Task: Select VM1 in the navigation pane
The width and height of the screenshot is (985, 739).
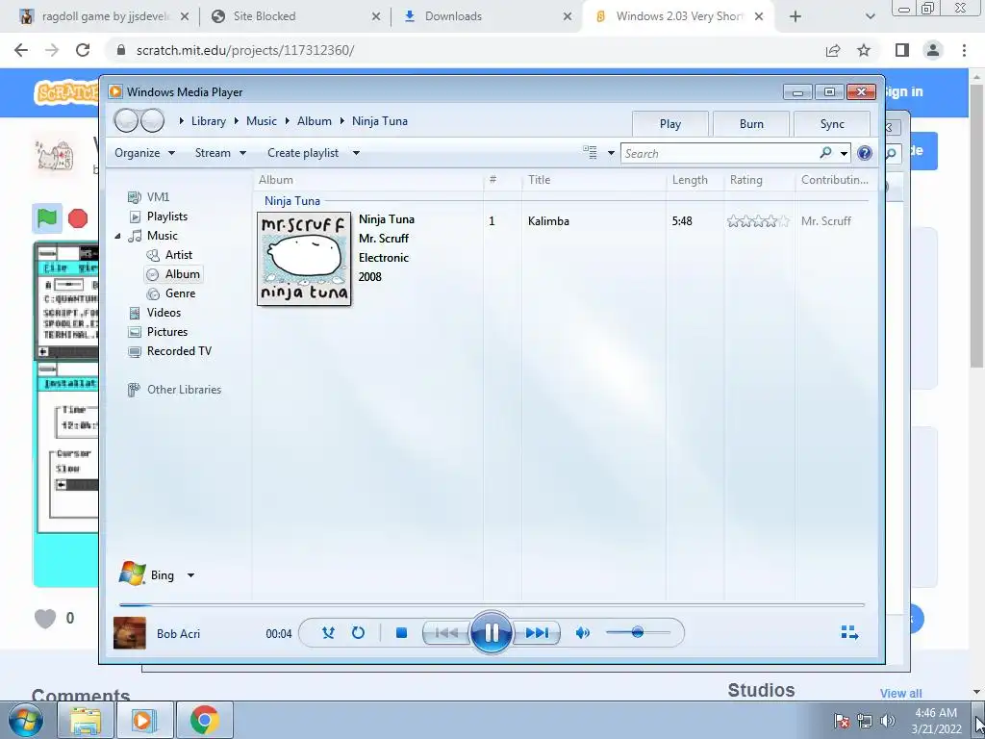Action: (158, 197)
